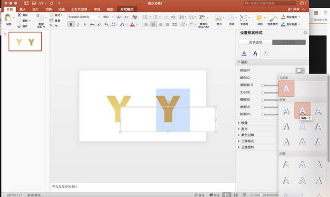Increase font size with large A icon
This screenshot has width=330, height=197.
119,17
